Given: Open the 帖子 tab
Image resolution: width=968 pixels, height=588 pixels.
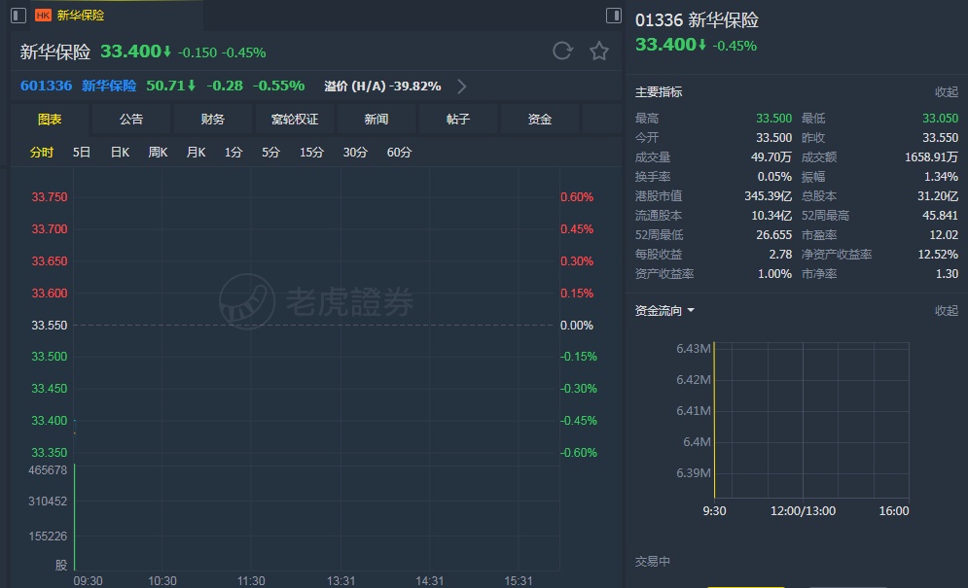Looking at the screenshot, I should pyautogui.click(x=457, y=120).
